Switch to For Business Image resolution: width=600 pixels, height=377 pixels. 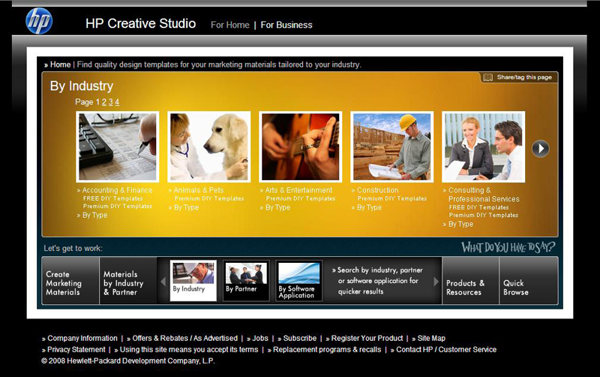pos(286,25)
